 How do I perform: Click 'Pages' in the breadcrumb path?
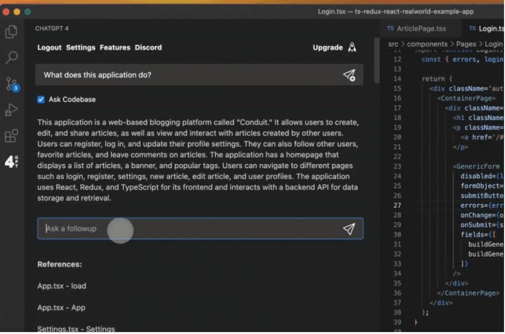(x=466, y=44)
